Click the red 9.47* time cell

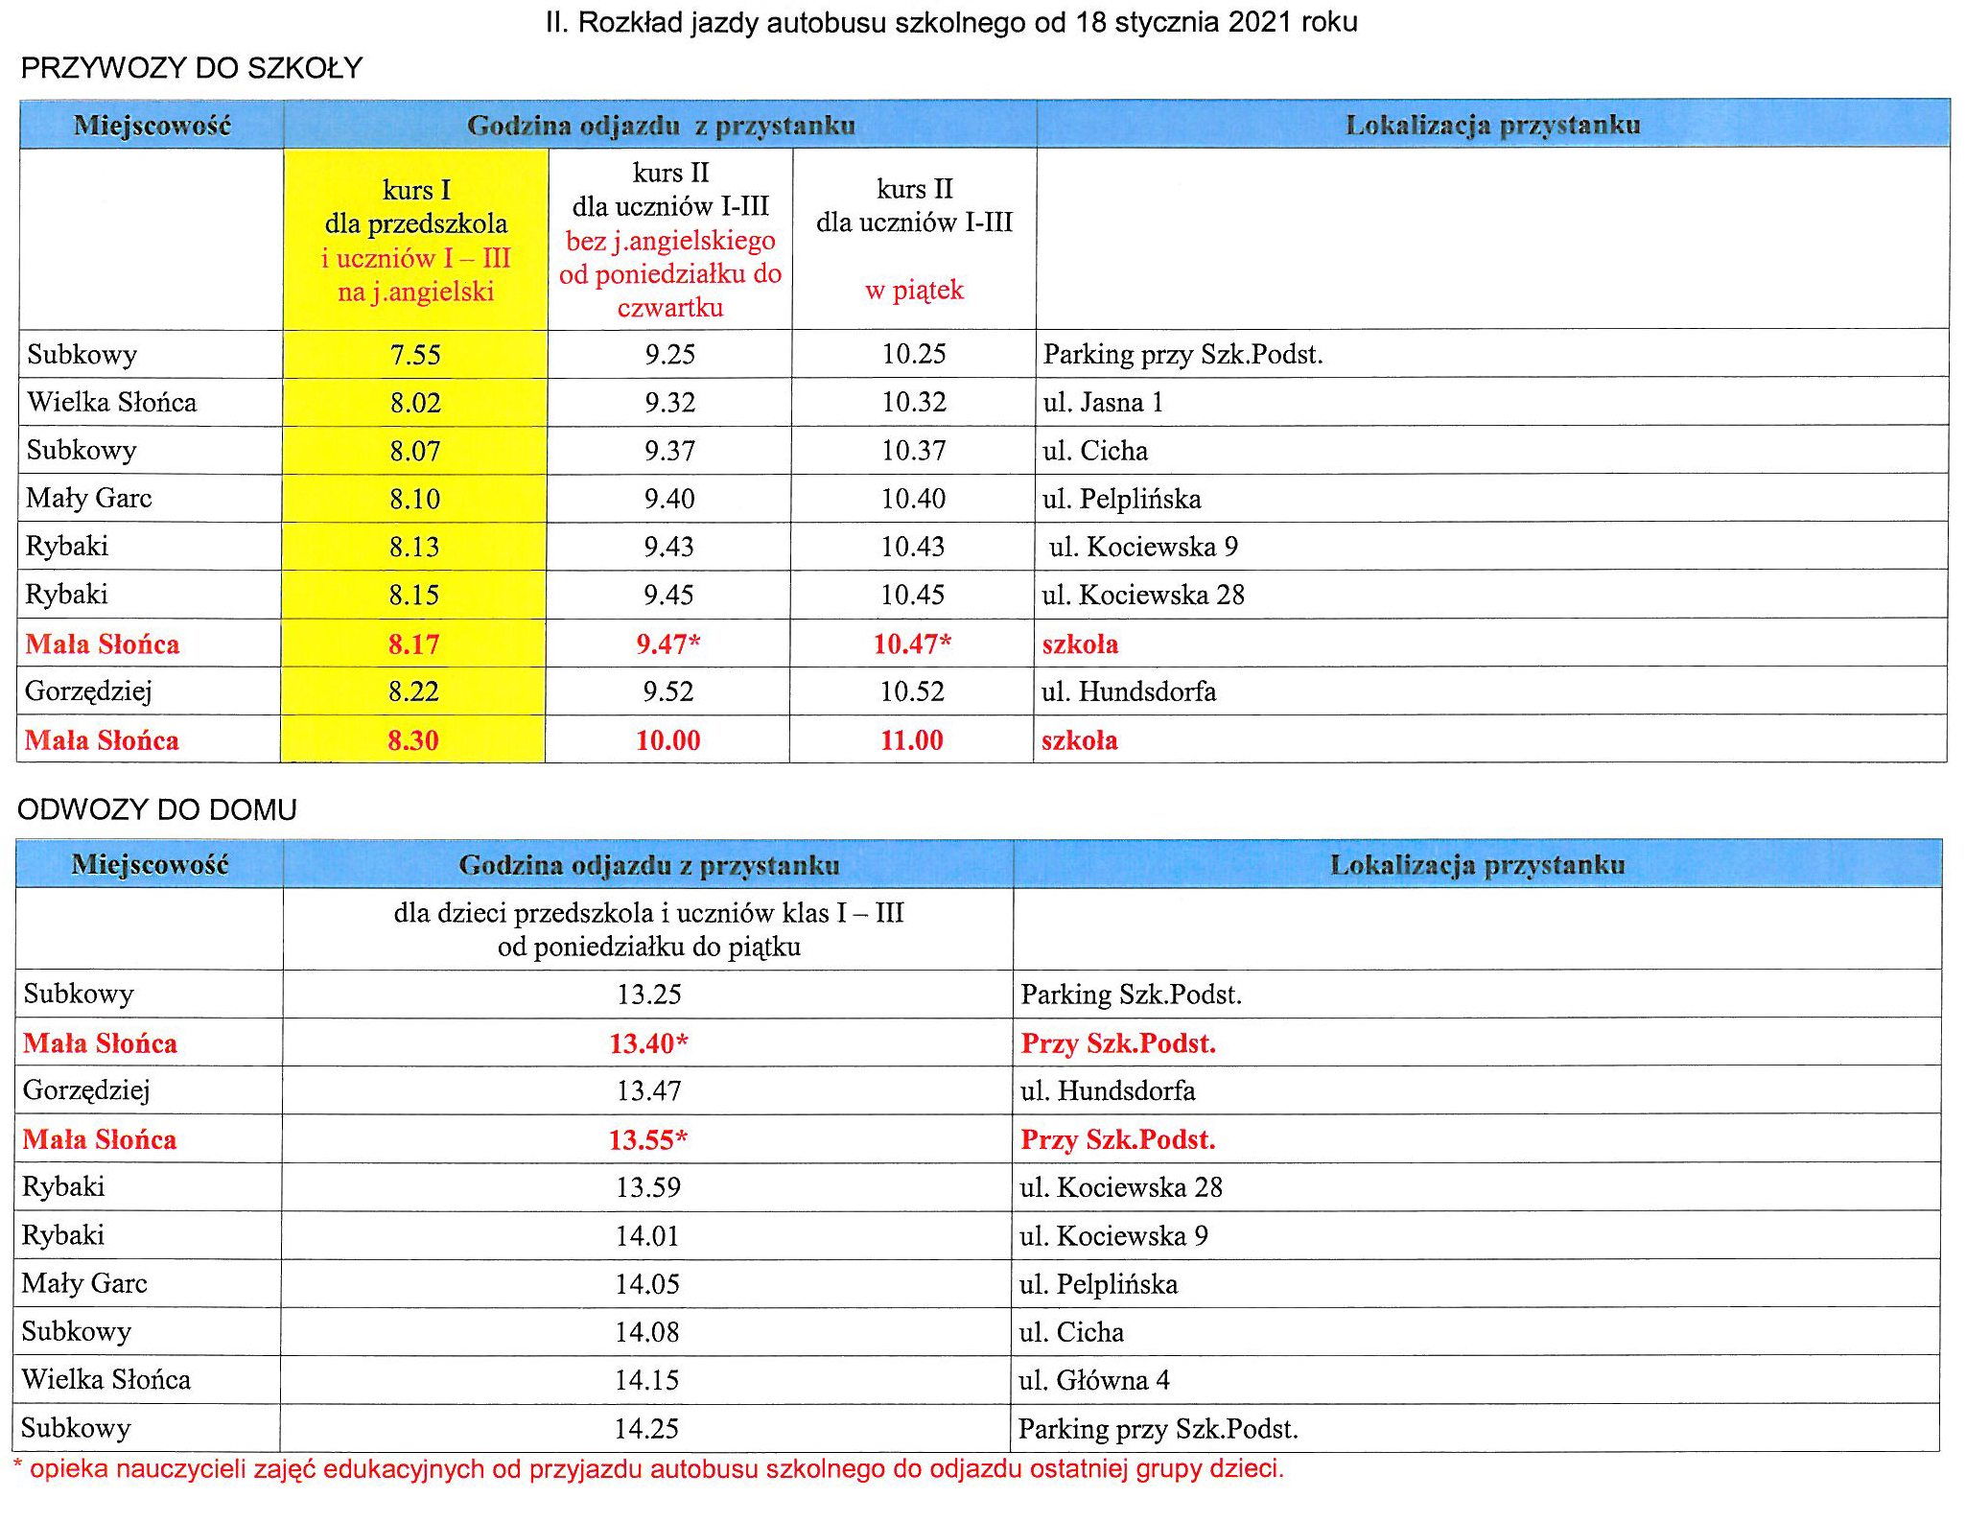[x=668, y=644]
